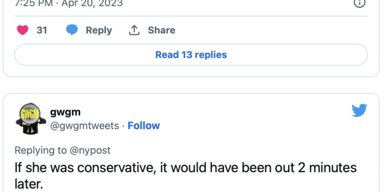Image resolution: width=385 pixels, height=192 pixels.
Task: Click the Share text label
Action: tap(162, 30)
